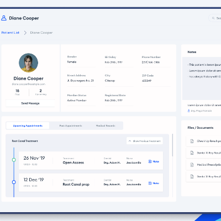This screenshot has height=221, width=221.
Task: Open the Check Up Result document icon
Action: [192, 141]
